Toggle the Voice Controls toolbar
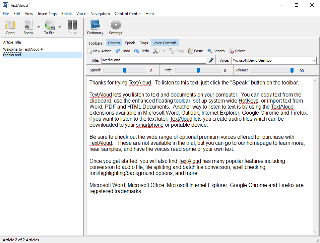The height and width of the screenshot is (243, 320). tap(165, 43)
